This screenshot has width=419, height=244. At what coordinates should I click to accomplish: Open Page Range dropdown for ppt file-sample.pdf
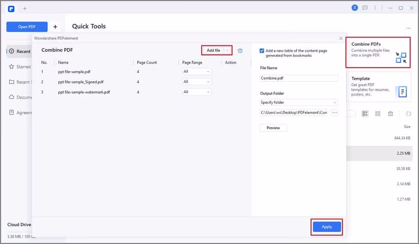[x=197, y=72]
